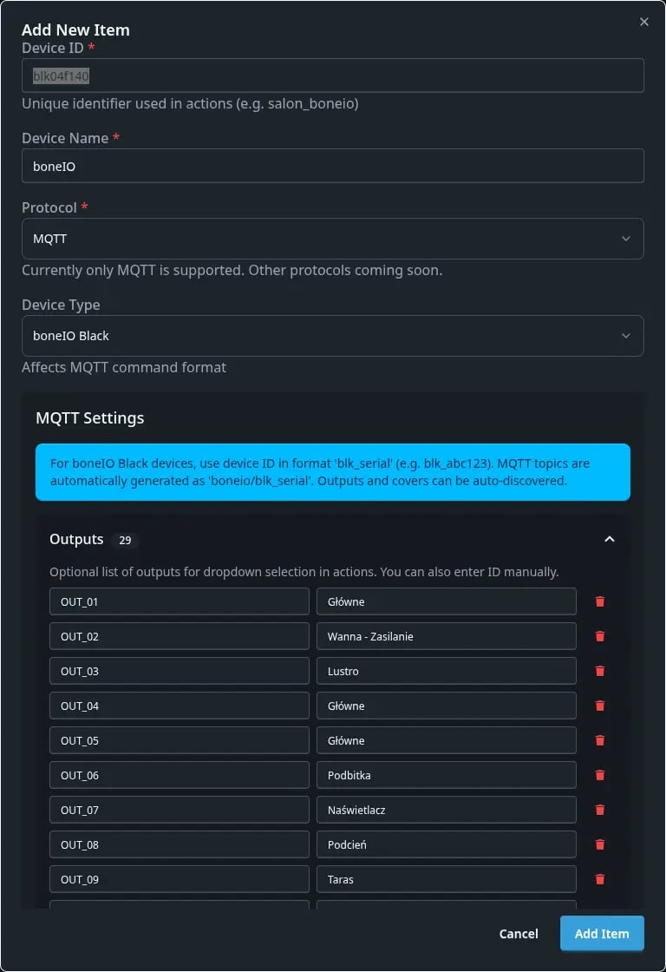Delete the Naświetlacz output row
Screen dimensions: 666x972
600,810
